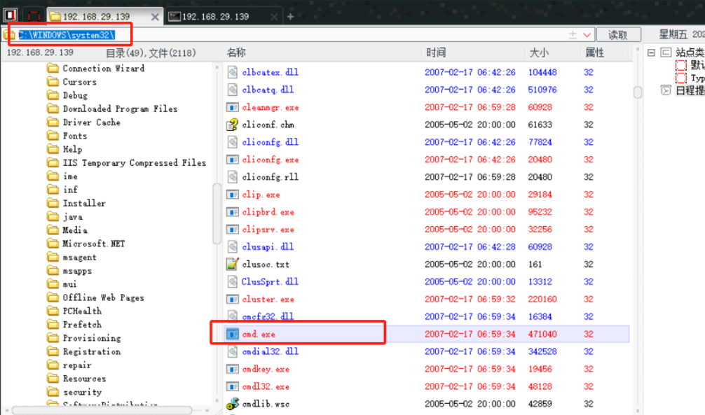
Task: Collapse the 站点类 tree node
Action: coord(651,52)
